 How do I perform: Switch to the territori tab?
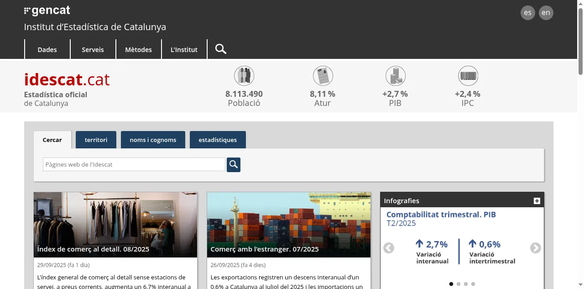coord(96,140)
